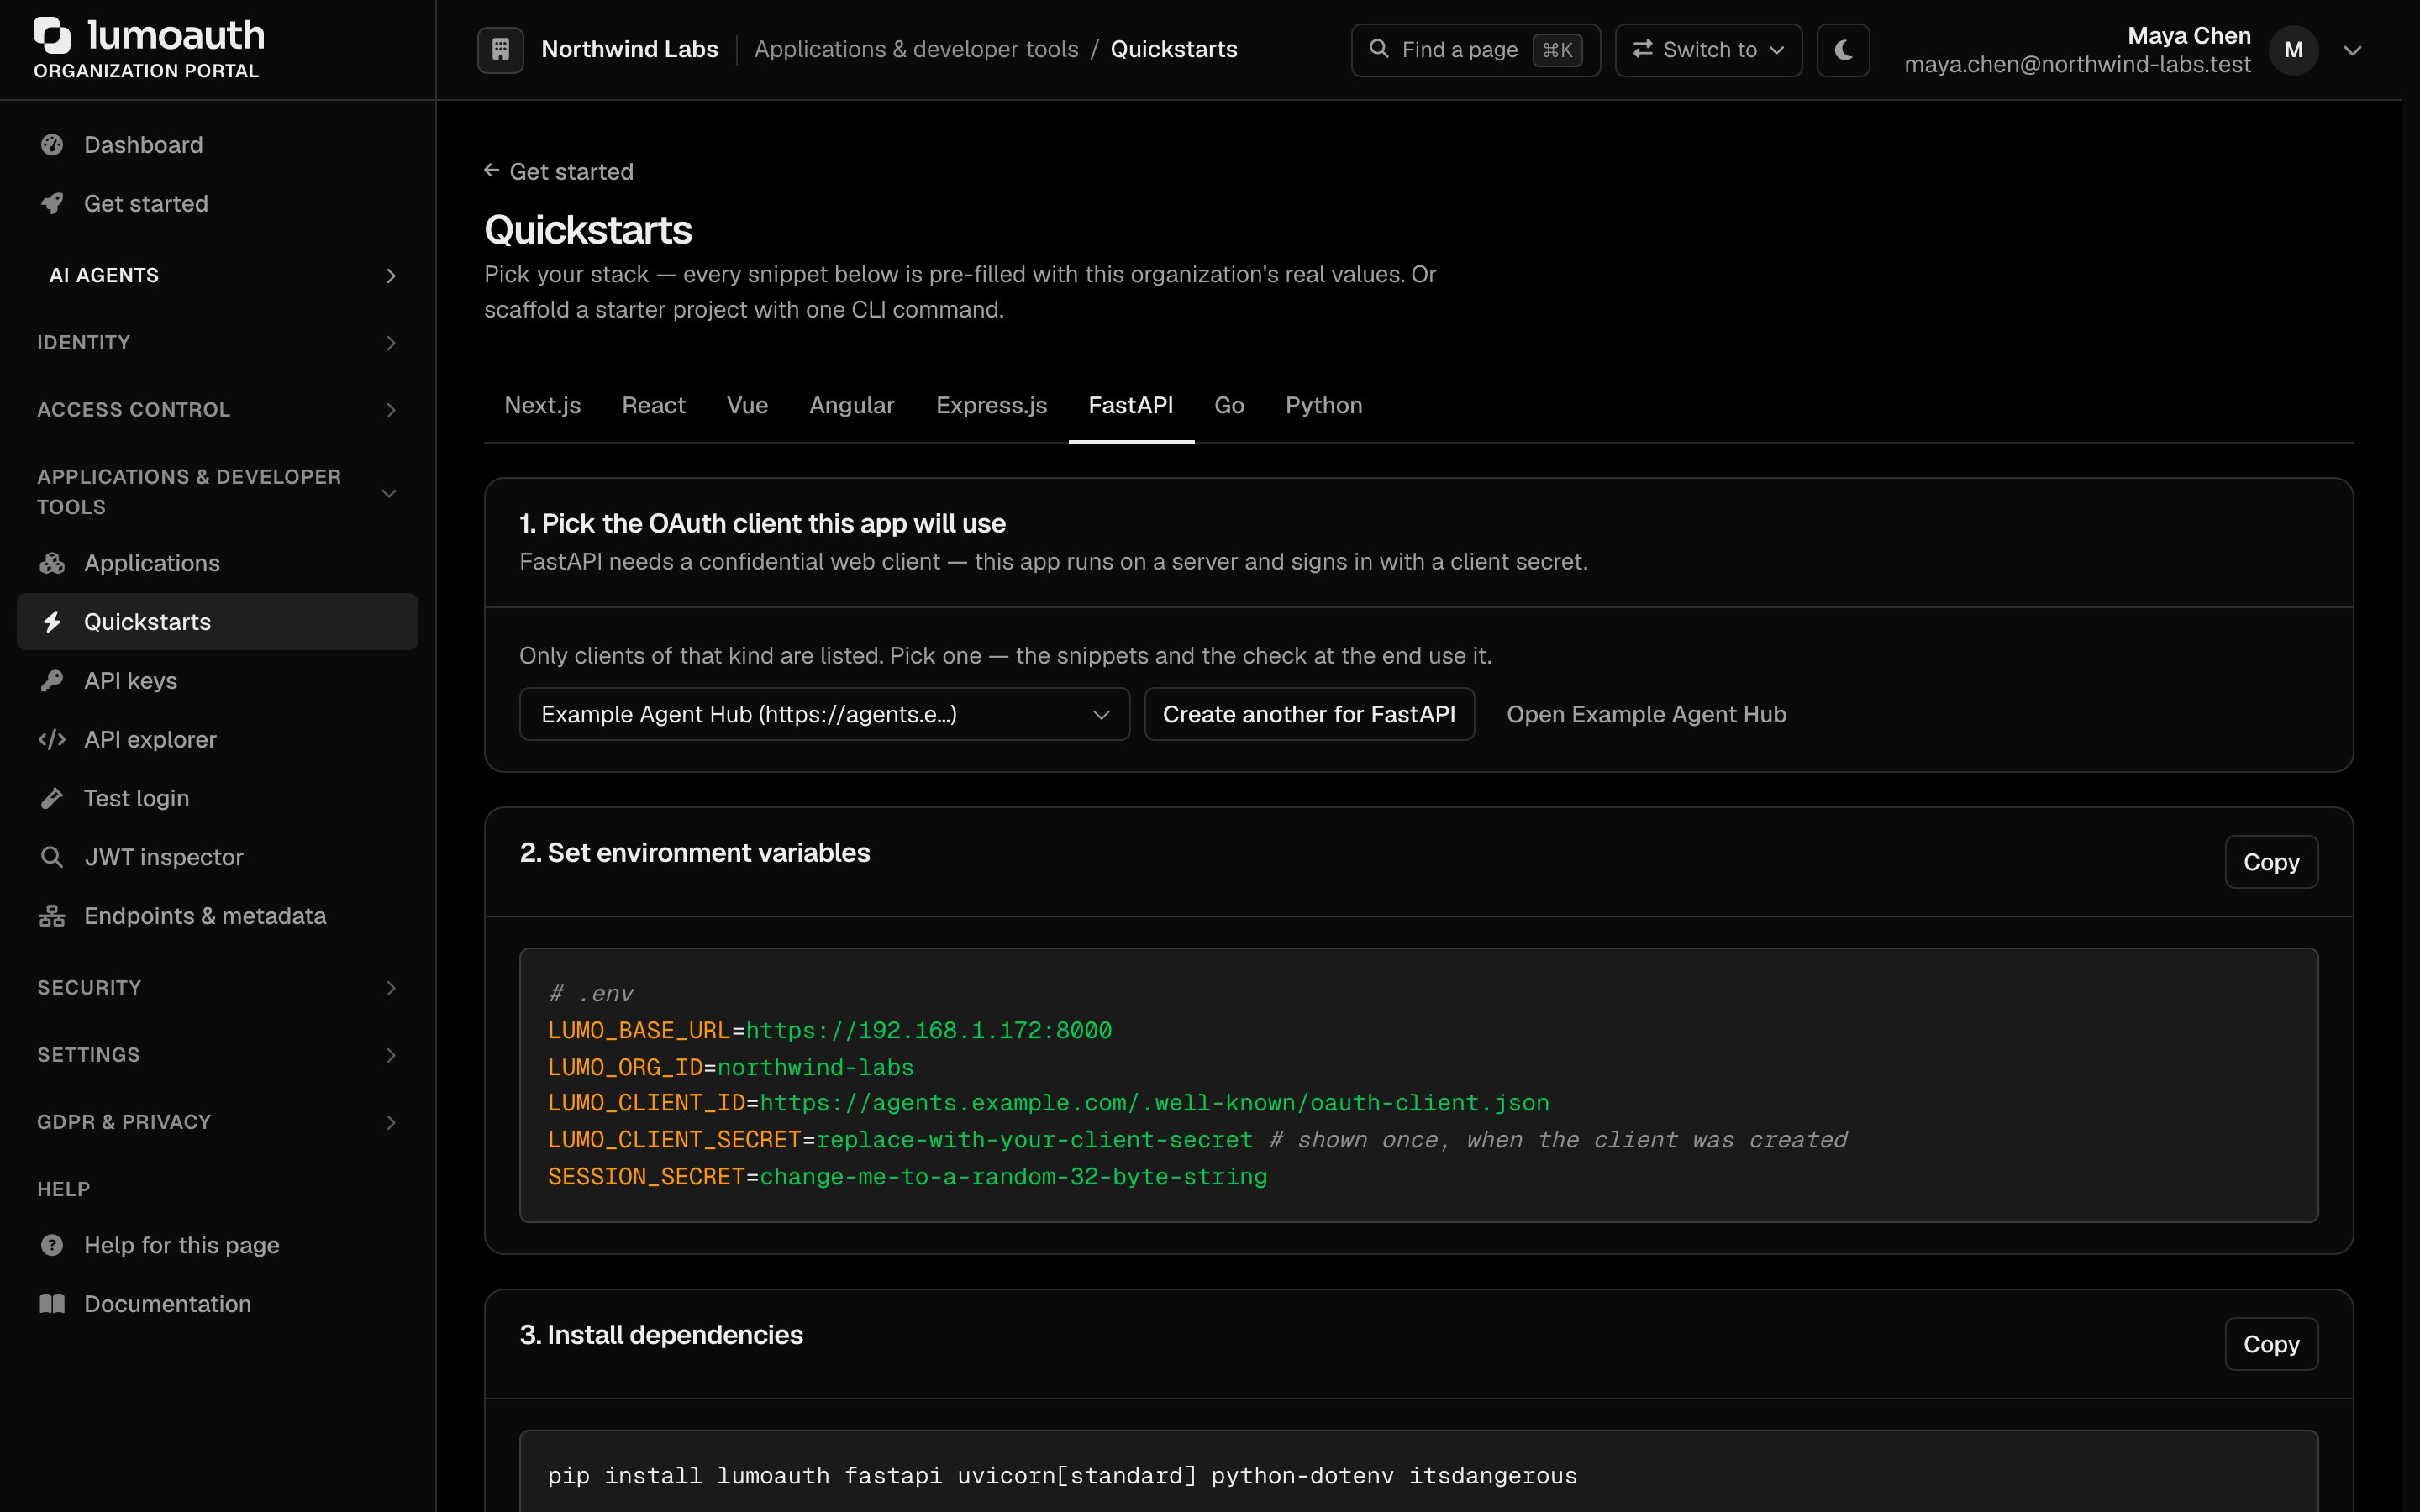Open the Example Agent Hub client dropdown
The image size is (2420, 1512).
point(824,714)
